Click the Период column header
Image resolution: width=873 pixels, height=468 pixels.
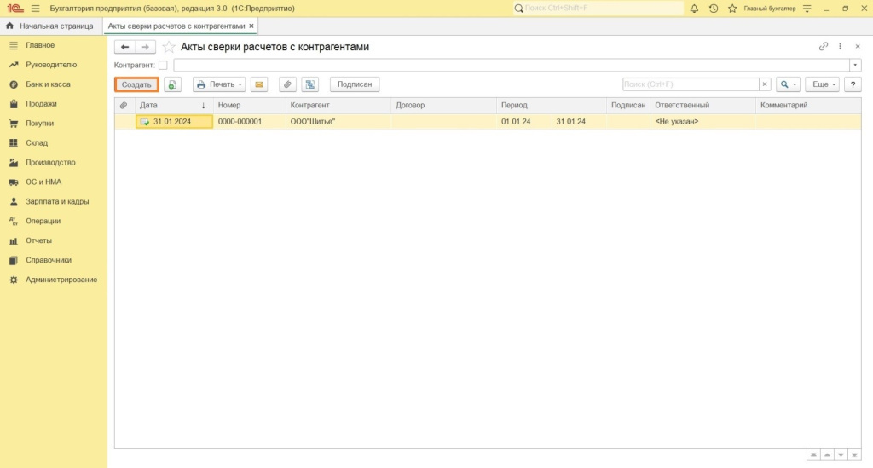pos(552,105)
